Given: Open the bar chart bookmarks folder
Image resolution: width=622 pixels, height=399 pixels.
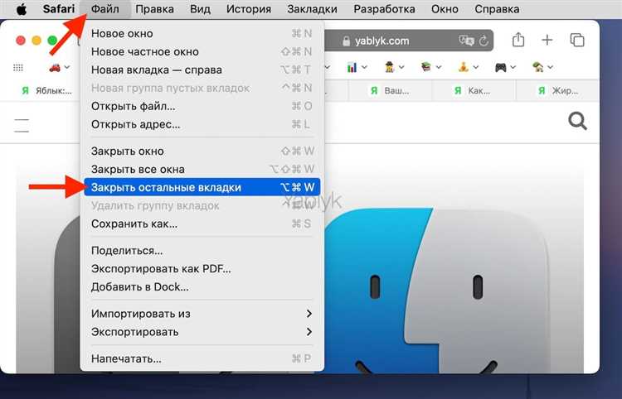Looking at the screenshot, I should [x=357, y=67].
